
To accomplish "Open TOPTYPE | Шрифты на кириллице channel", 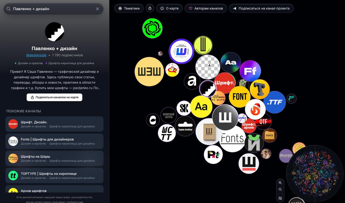I will 54,176.
